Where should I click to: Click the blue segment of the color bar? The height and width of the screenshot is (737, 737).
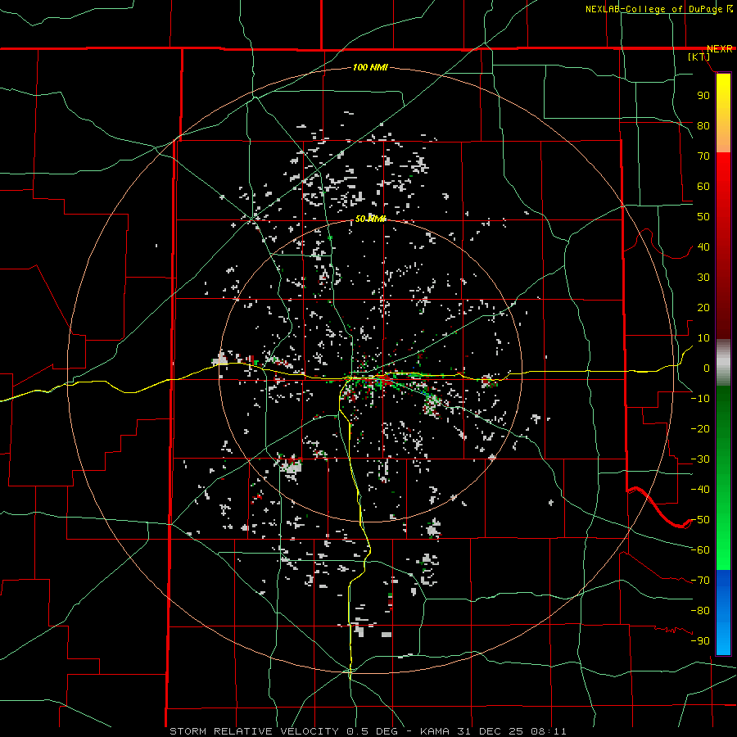pyautogui.click(x=723, y=613)
